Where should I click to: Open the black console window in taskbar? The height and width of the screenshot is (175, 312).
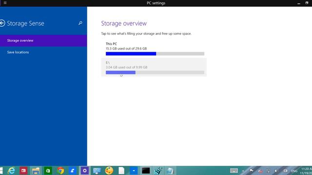click(x=146, y=171)
